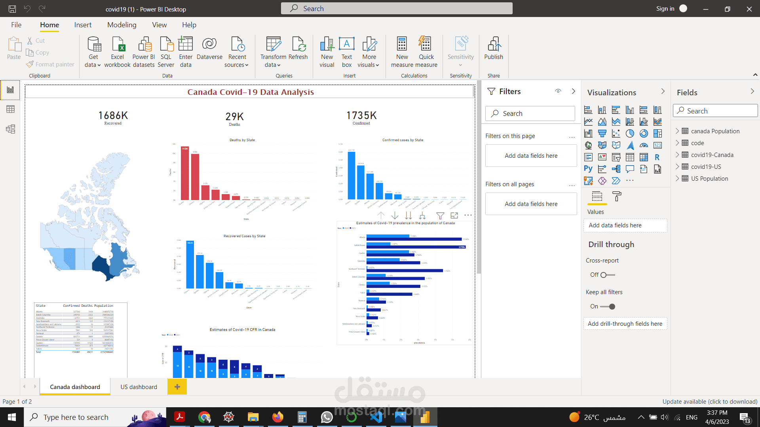Add a waterfall chart visual
The height and width of the screenshot is (427, 760).
[588, 134]
